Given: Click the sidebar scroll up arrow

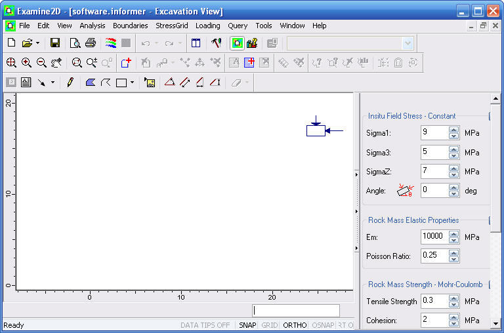Looking at the screenshot, I should coord(495,98).
